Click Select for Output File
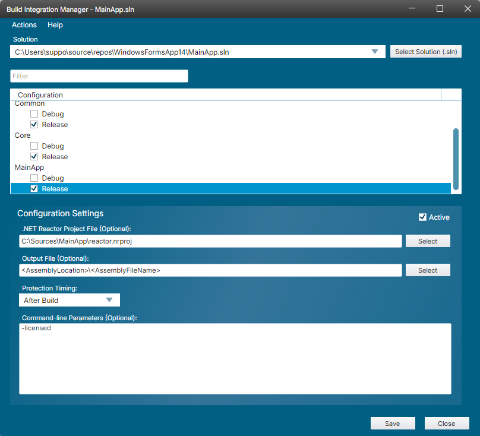This screenshot has width=480, height=436. tap(428, 270)
